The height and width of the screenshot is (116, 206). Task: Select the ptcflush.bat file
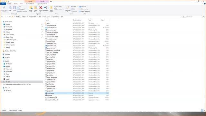[77, 84]
